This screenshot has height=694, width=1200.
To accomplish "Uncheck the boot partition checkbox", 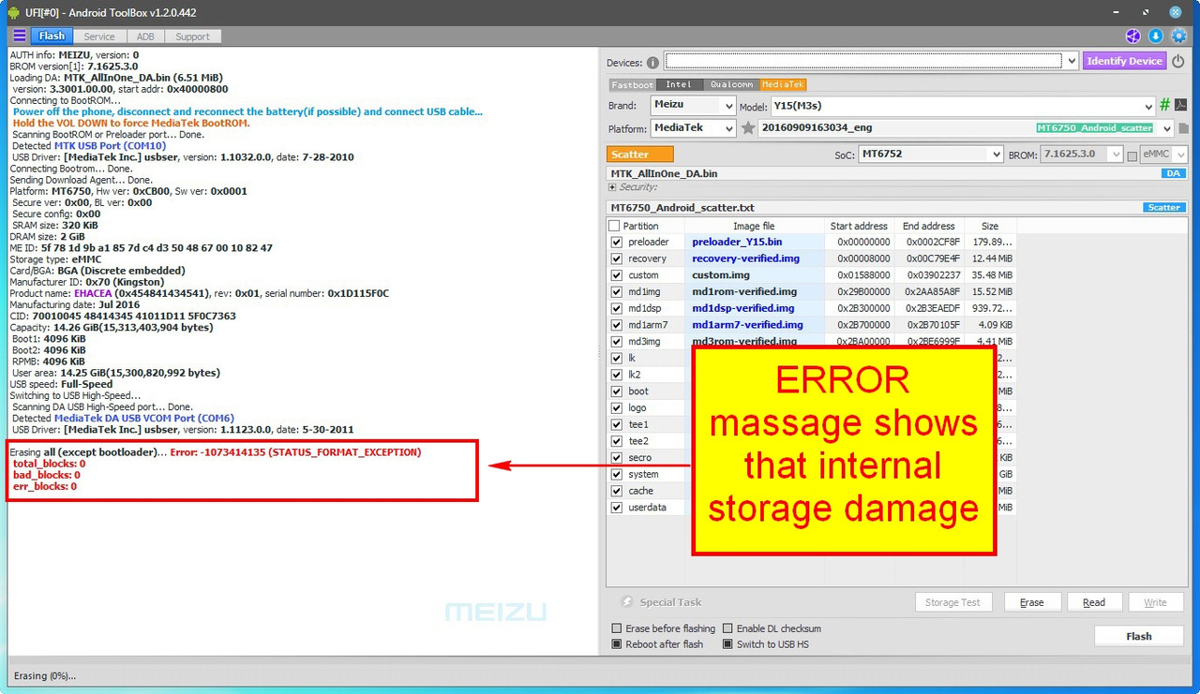I will 616,391.
